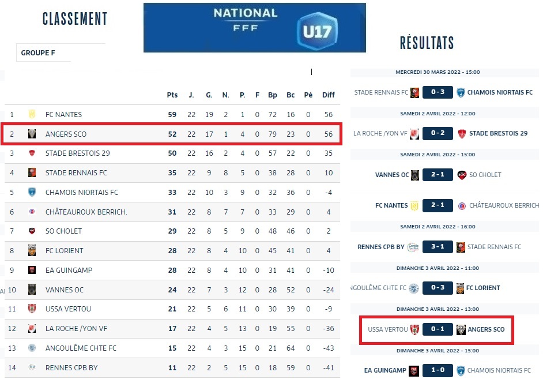Switch to the Résultats heading

(427, 43)
